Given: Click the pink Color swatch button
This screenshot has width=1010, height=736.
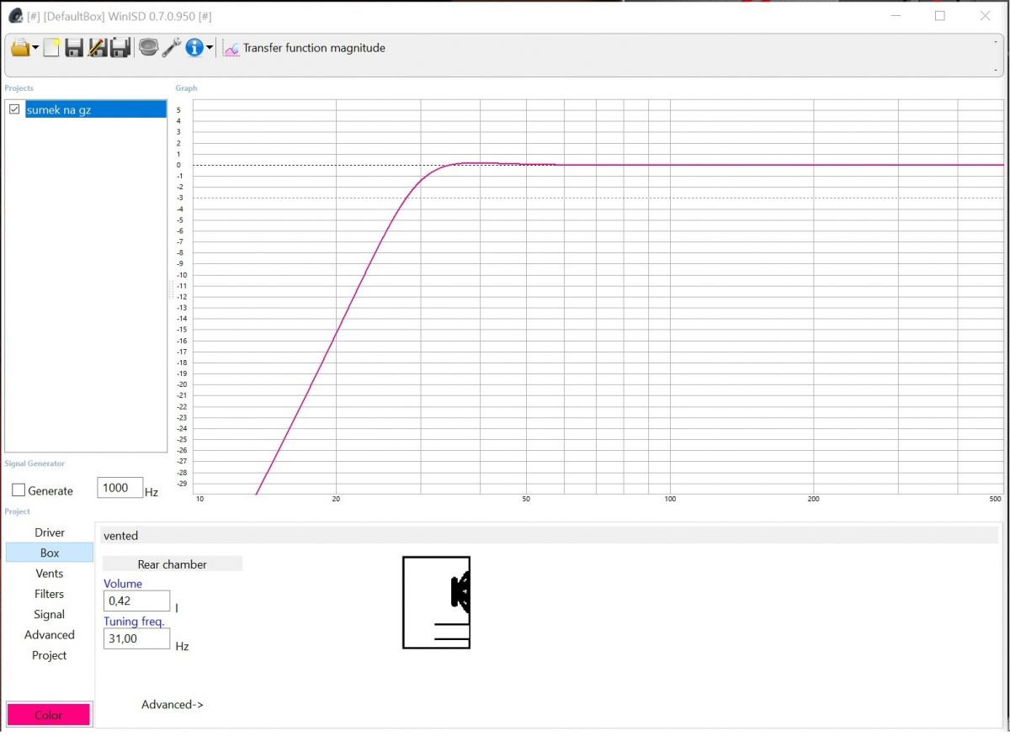Looking at the screenshot, I should click(49, 715).
